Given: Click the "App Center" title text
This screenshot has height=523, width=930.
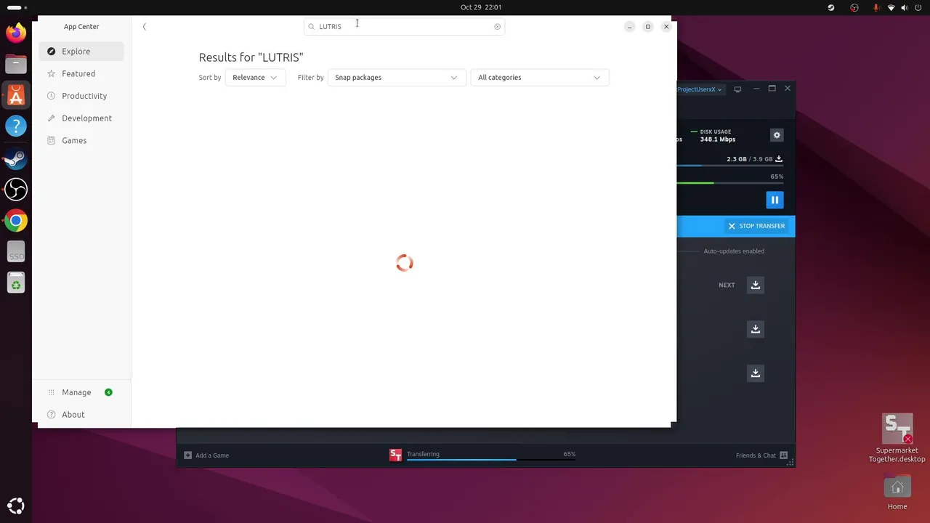Looking at the screenshot, I should [81, 27].
